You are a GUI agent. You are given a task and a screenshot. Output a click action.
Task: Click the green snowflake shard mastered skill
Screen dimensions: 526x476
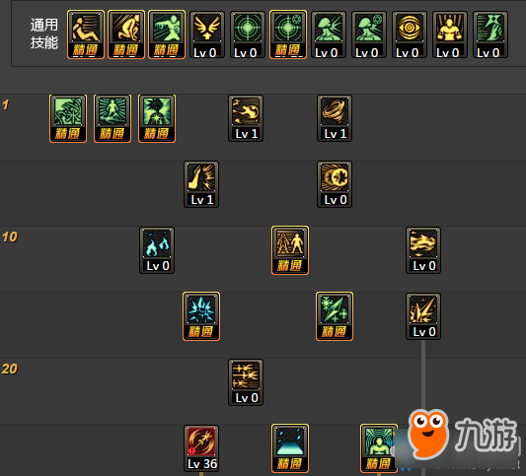(335, 316)
